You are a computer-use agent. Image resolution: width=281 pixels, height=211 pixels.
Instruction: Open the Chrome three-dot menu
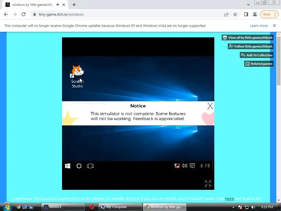tap(275, 14)
